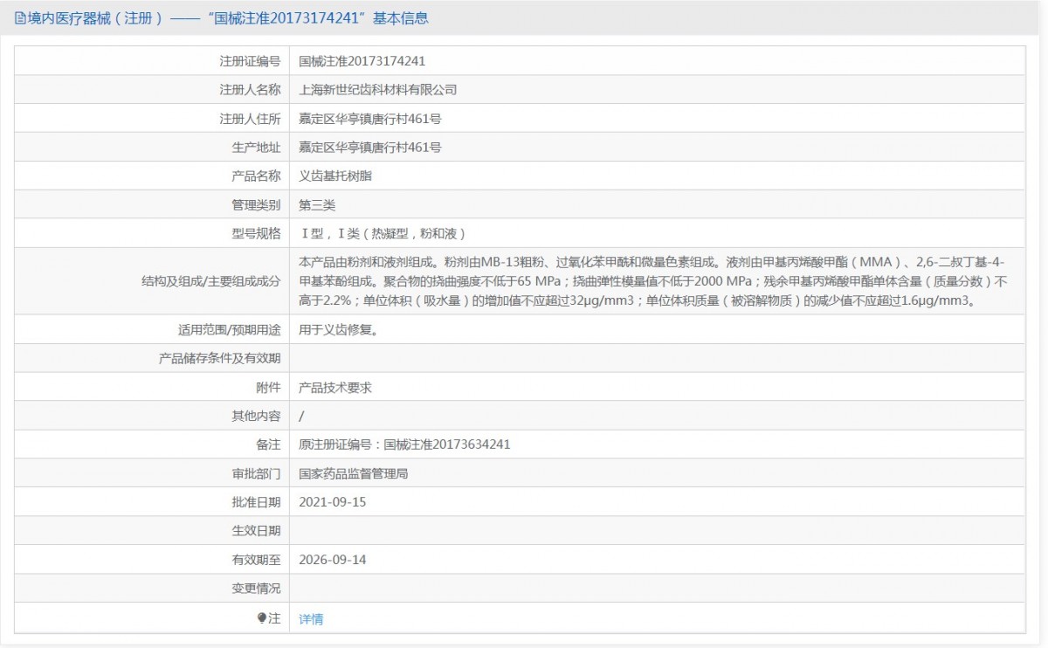Click the lightbulb icon next to 注
This screenshot has width=1048, height=648.
261,618
